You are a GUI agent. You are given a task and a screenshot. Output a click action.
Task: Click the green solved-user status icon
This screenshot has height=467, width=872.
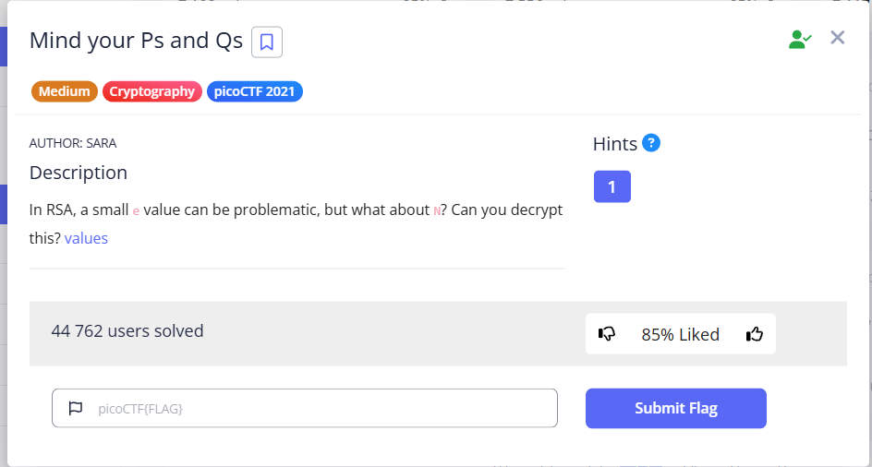click(799, 39)
